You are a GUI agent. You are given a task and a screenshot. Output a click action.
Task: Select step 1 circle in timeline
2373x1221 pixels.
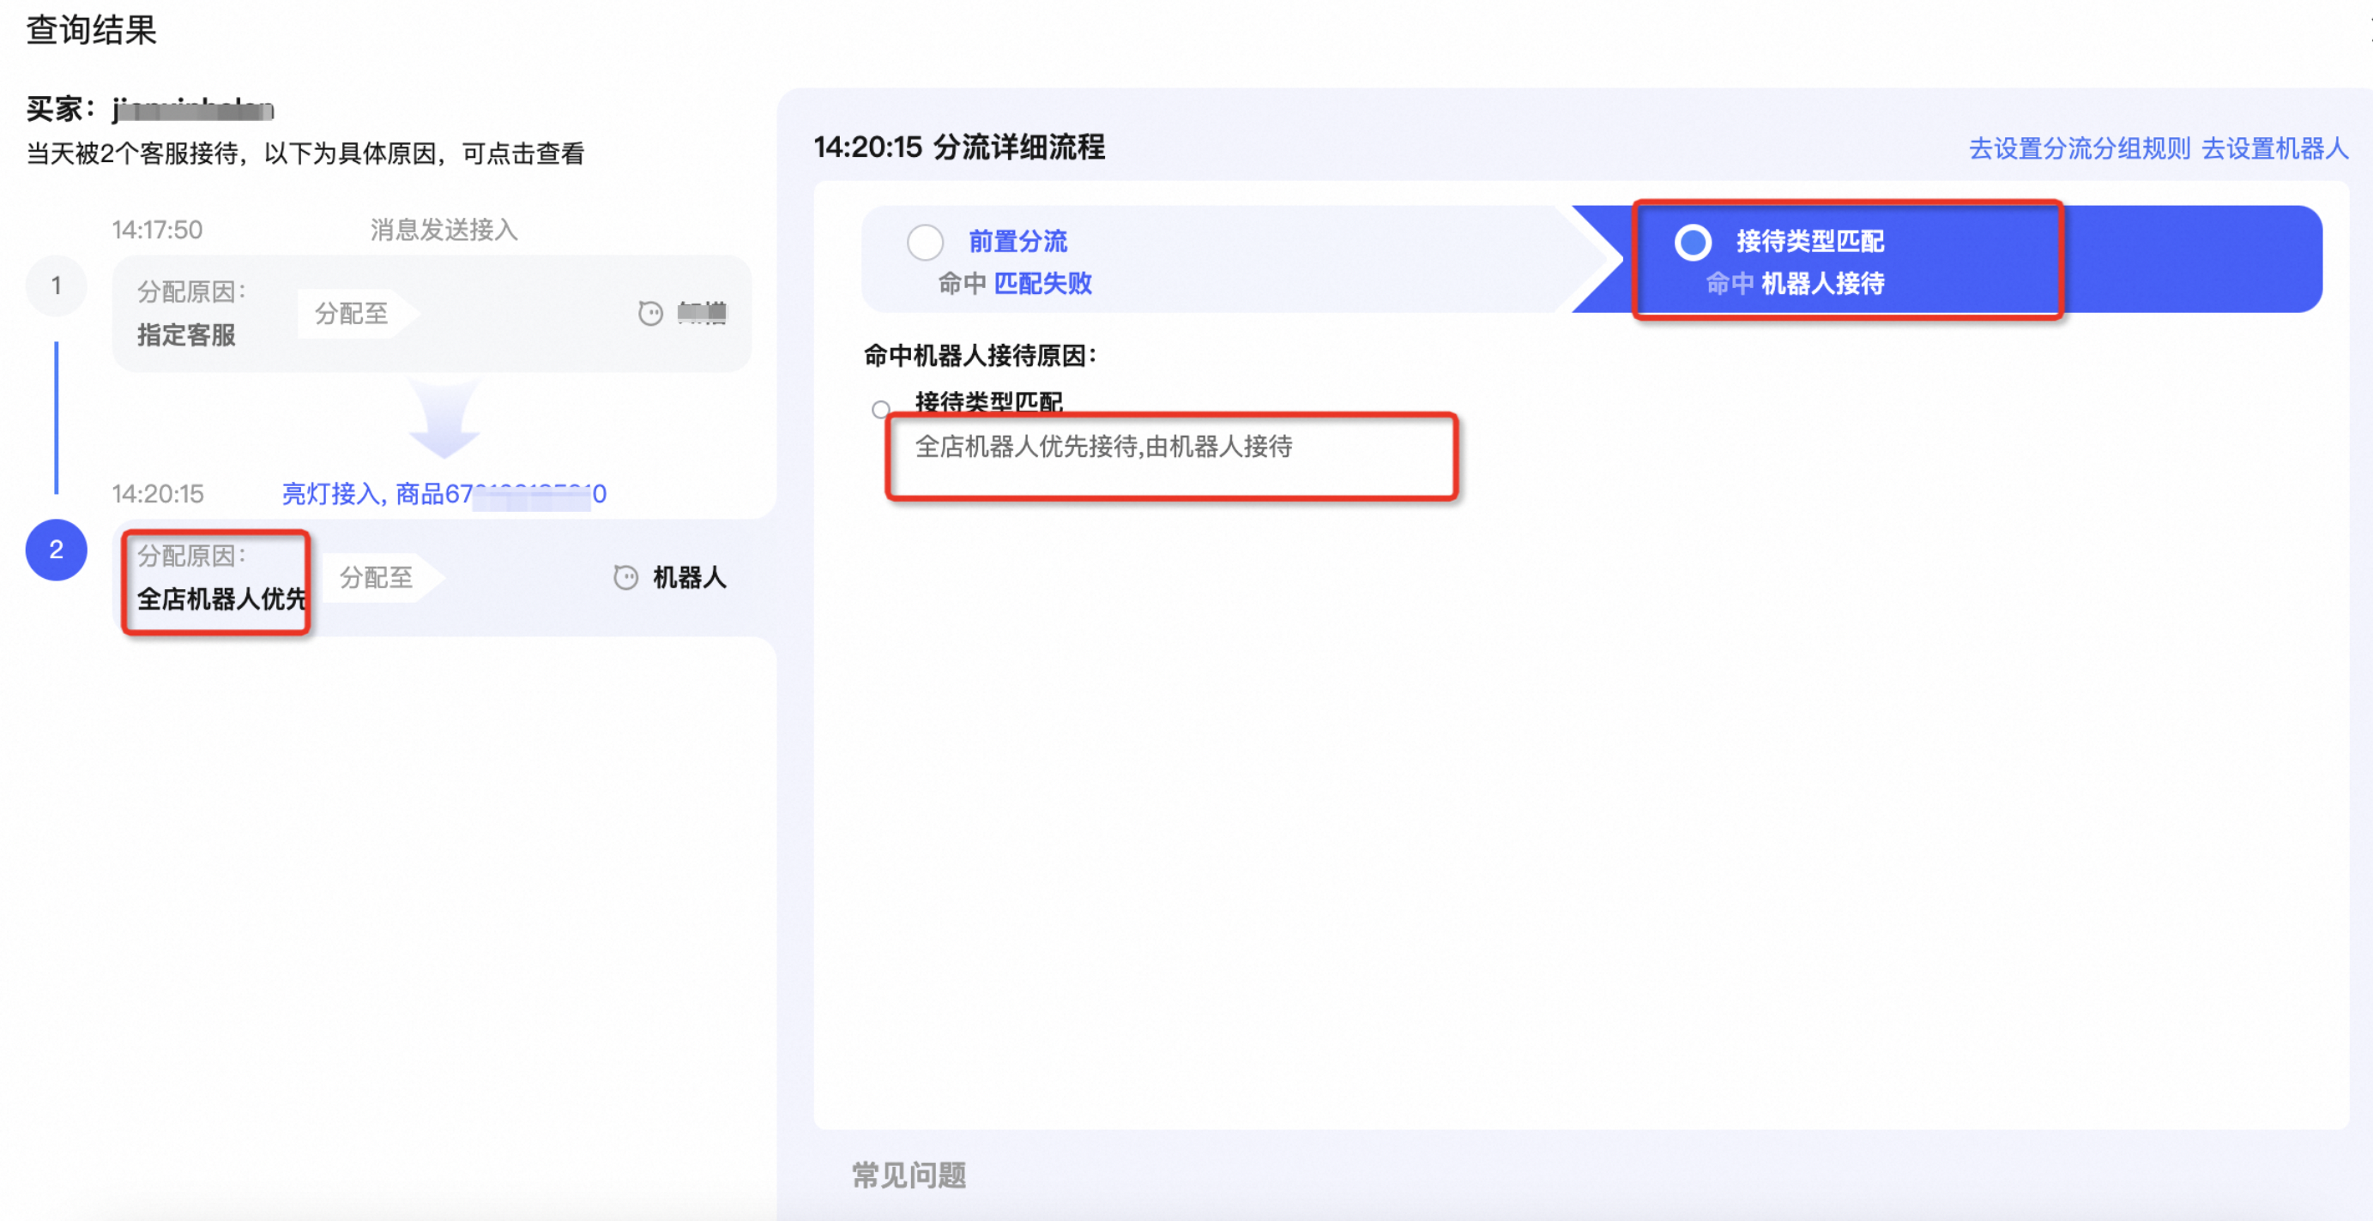(x=56, y=286)
